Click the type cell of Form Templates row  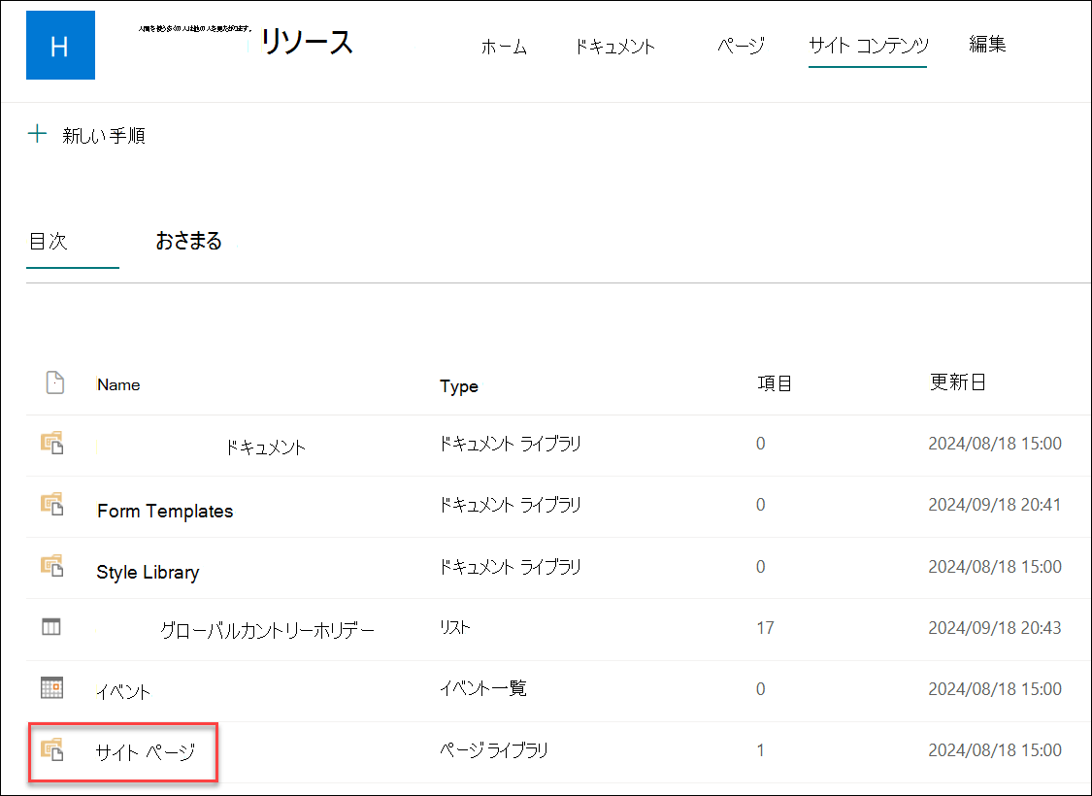(510, 504)
